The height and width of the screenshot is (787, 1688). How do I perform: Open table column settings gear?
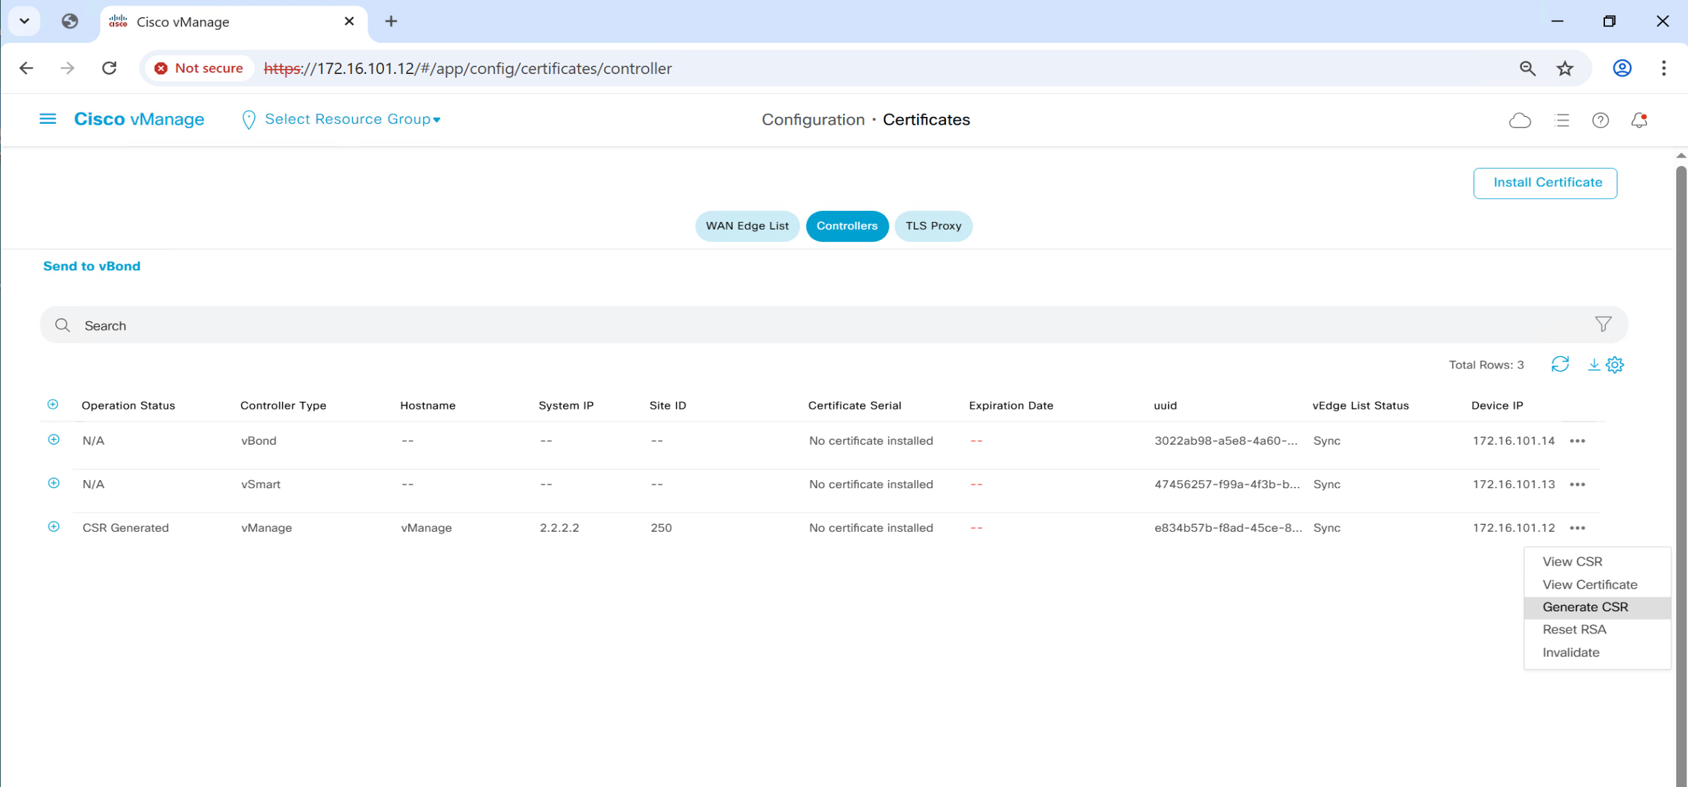[x=1615, y=364]
